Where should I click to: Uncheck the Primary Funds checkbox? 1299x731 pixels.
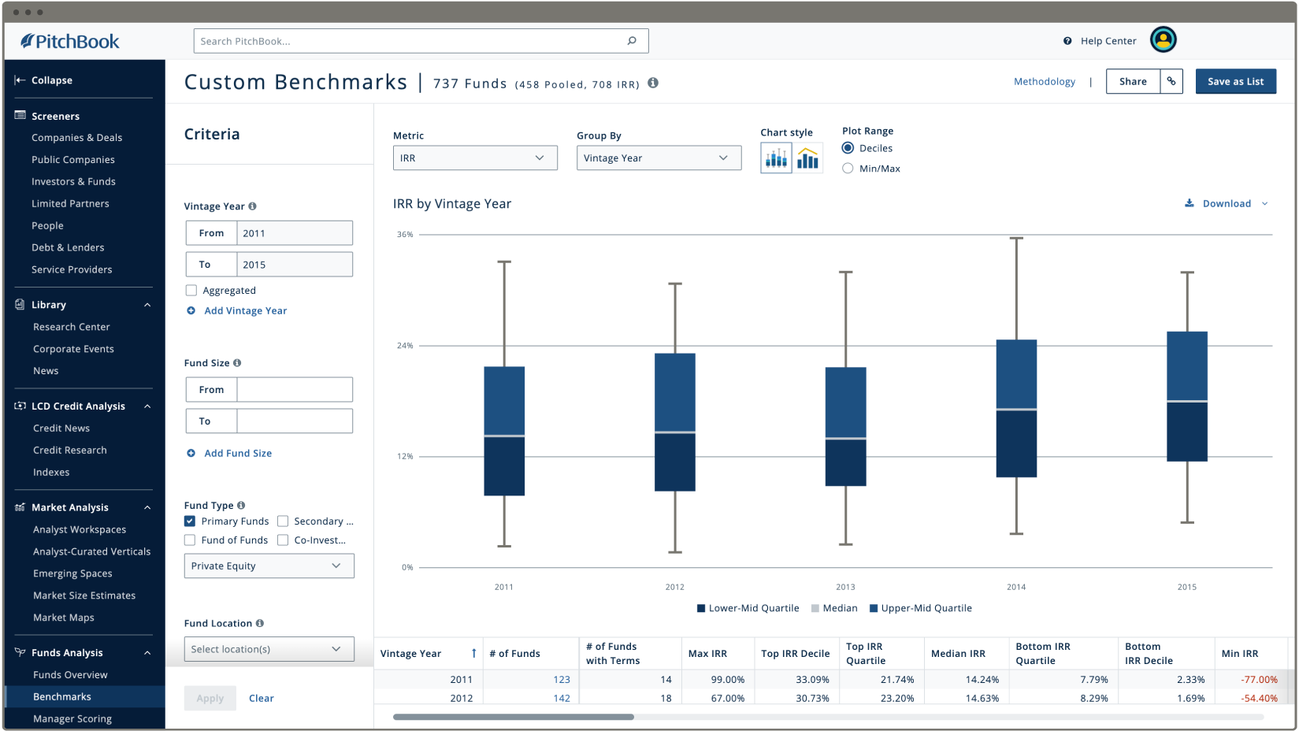tap(190, 521)
